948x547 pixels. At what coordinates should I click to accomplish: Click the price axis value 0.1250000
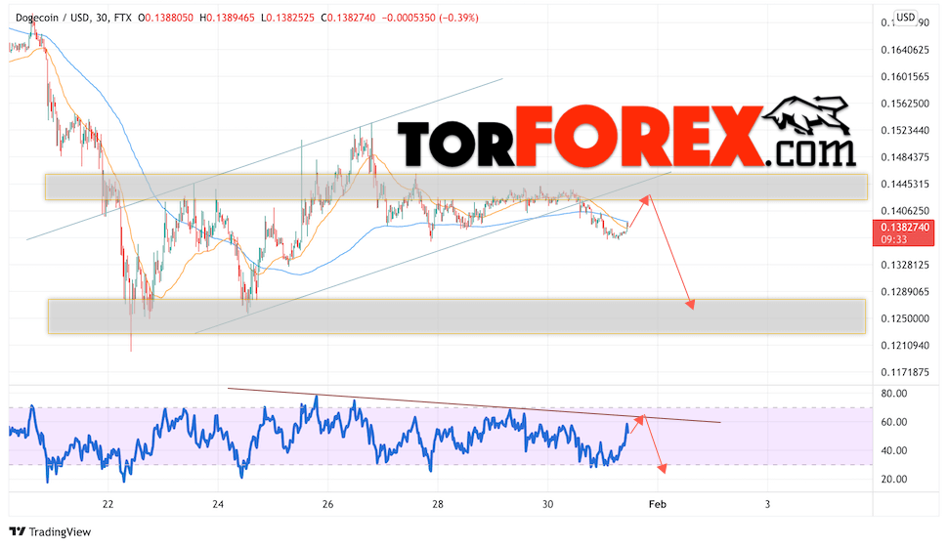click(905, 318)
